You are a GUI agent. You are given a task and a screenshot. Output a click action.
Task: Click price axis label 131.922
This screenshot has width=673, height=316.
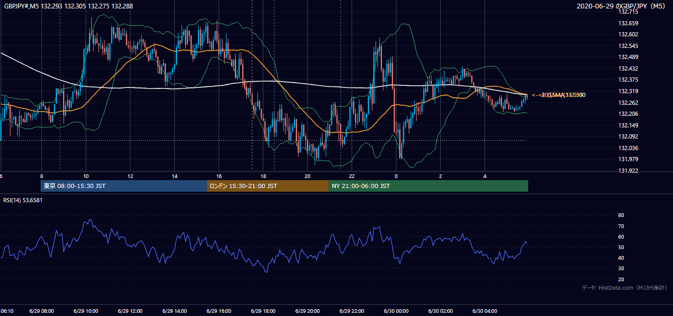click(628, 171)
